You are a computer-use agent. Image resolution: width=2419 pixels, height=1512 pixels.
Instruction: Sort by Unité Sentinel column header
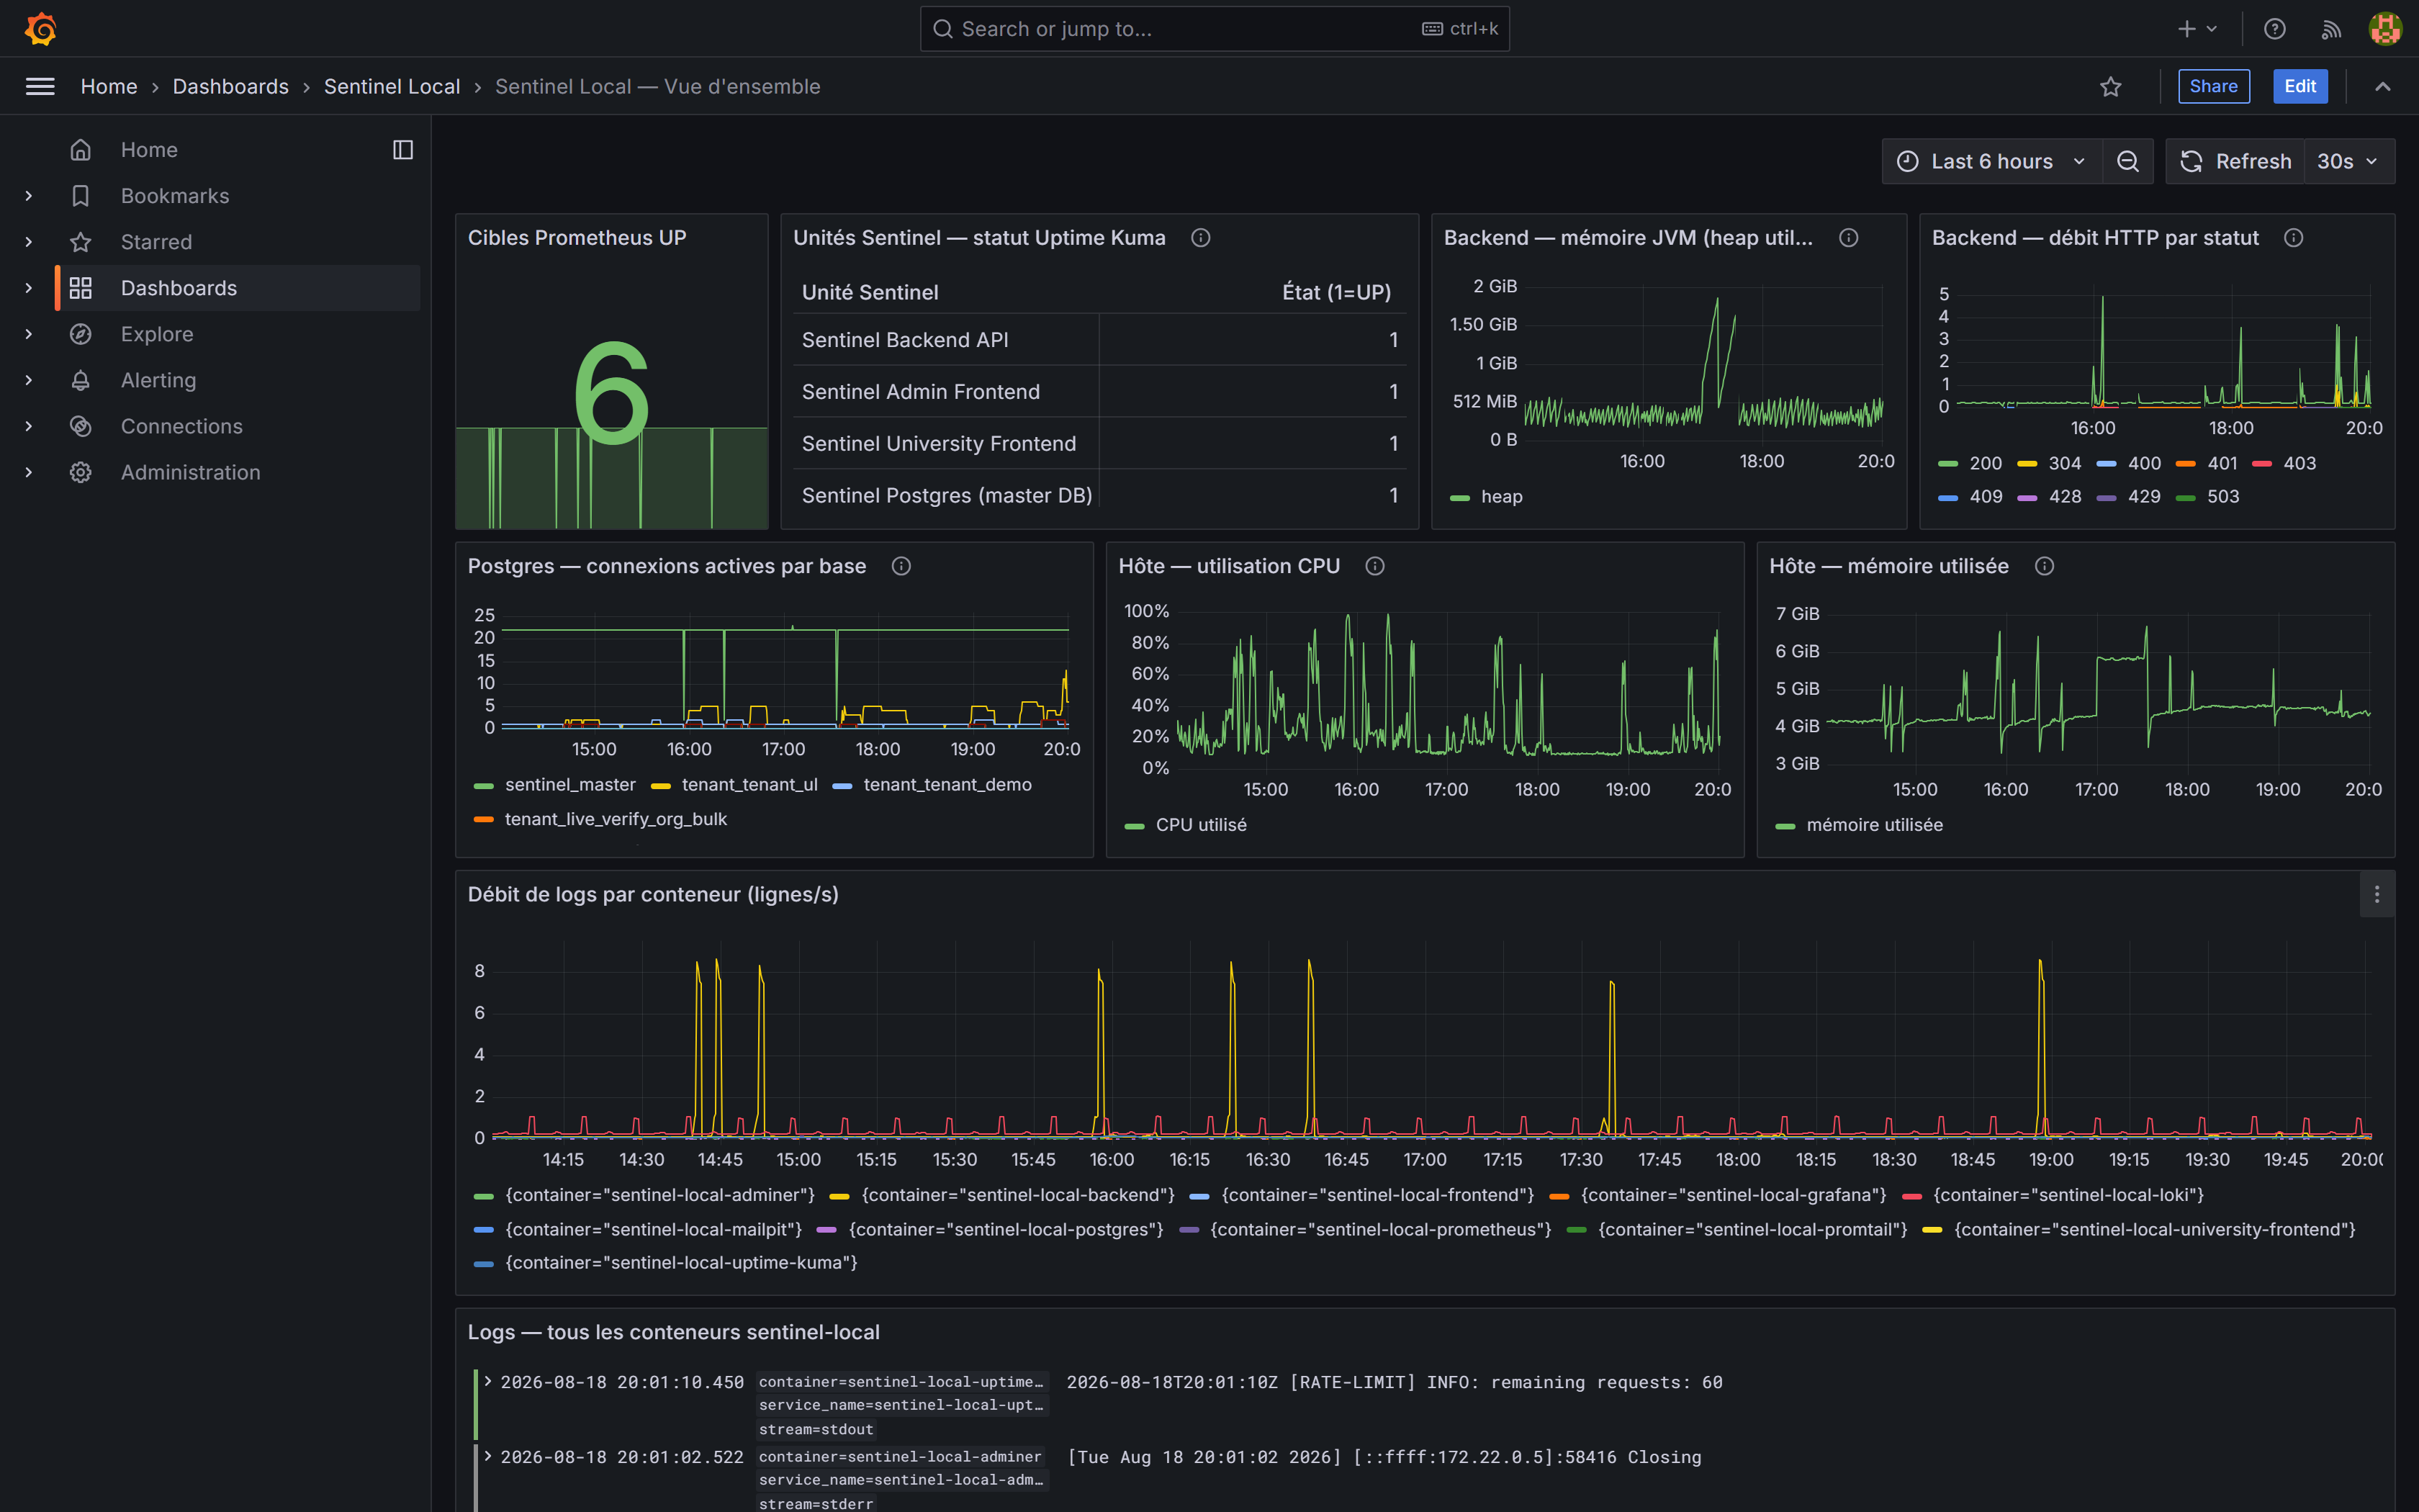870,293
